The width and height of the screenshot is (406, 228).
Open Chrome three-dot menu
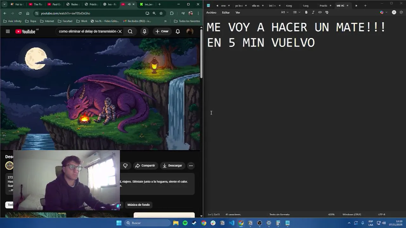click(x=198, y=13)
